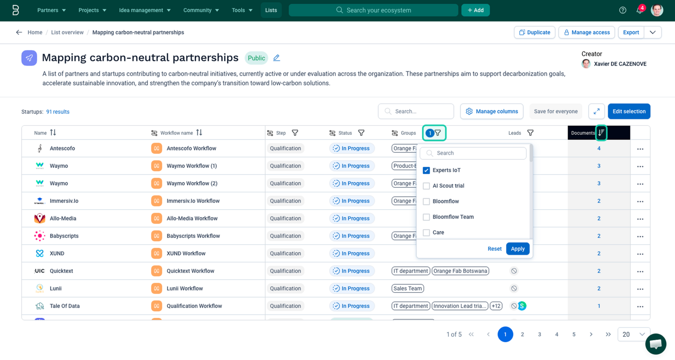Check the Care group checkbox
675x360 pixels.
427,233
